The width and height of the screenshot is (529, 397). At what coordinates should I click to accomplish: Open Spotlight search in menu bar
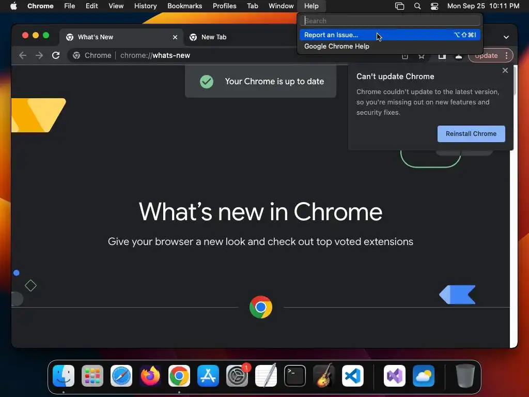417,6
